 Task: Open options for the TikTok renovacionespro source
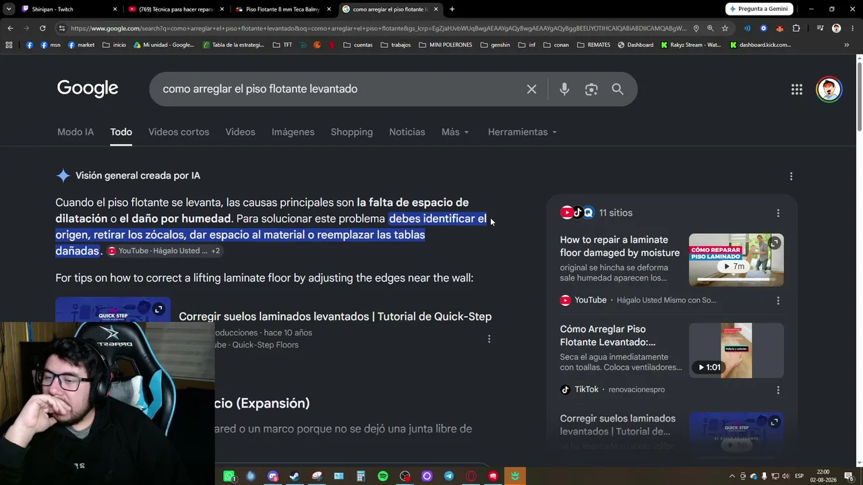coord(778,390)
